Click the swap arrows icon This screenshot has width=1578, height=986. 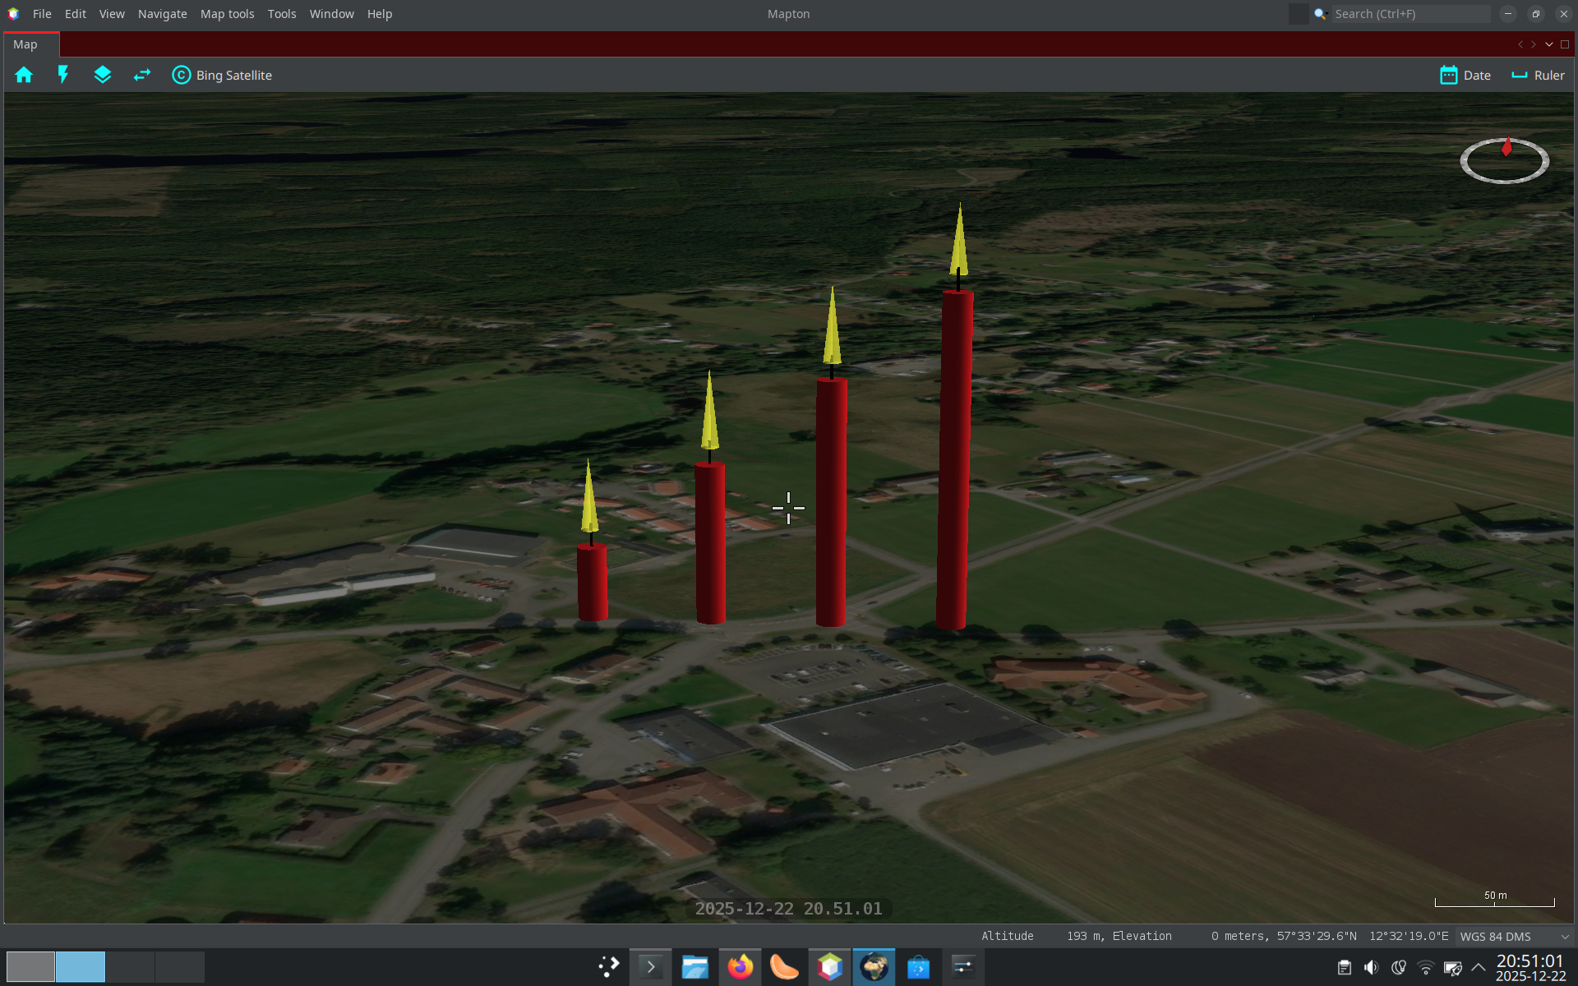[142, 75]
